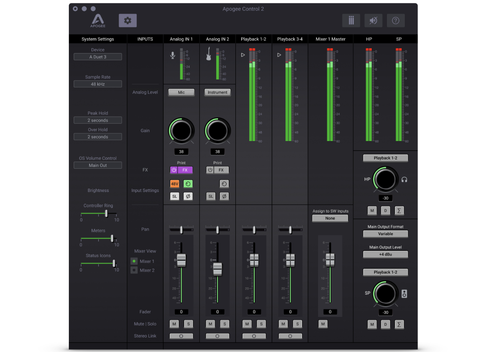Click Analog IN 1 gain value field 38
This screenshot has width=487, height=352.
click(181, 152)
